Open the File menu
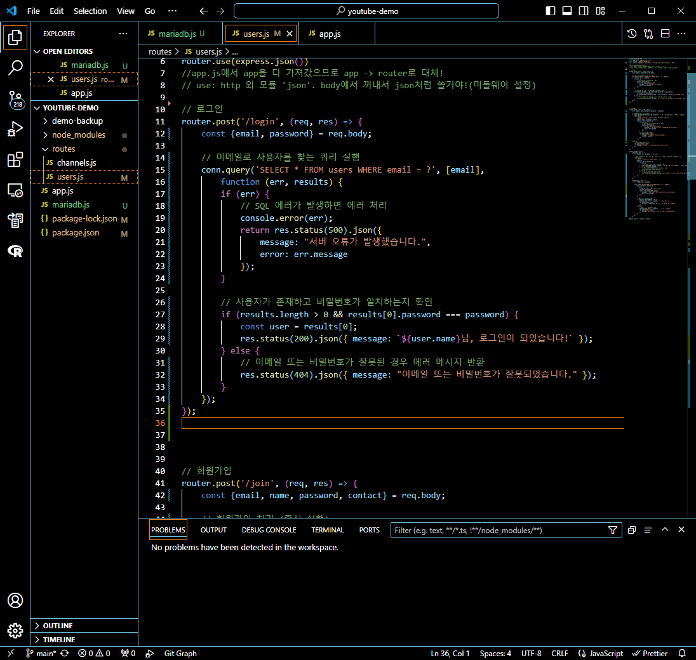The width and height of the screenshot is (696, 660). click(33, 11)
